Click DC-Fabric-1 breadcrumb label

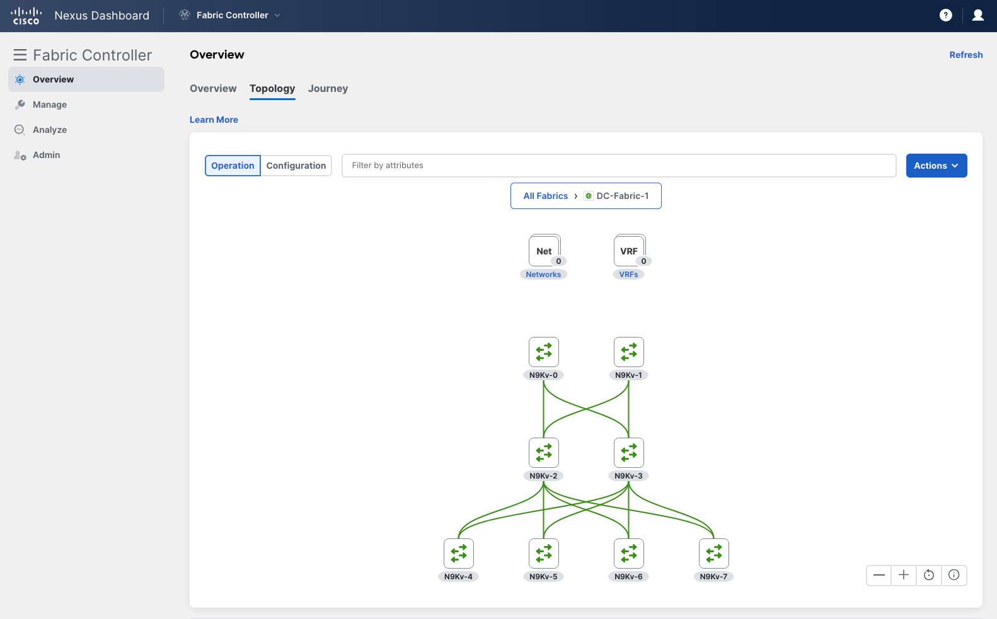(x=623, y=196)
